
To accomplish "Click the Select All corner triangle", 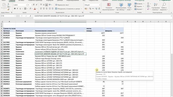I will point(2,22).
